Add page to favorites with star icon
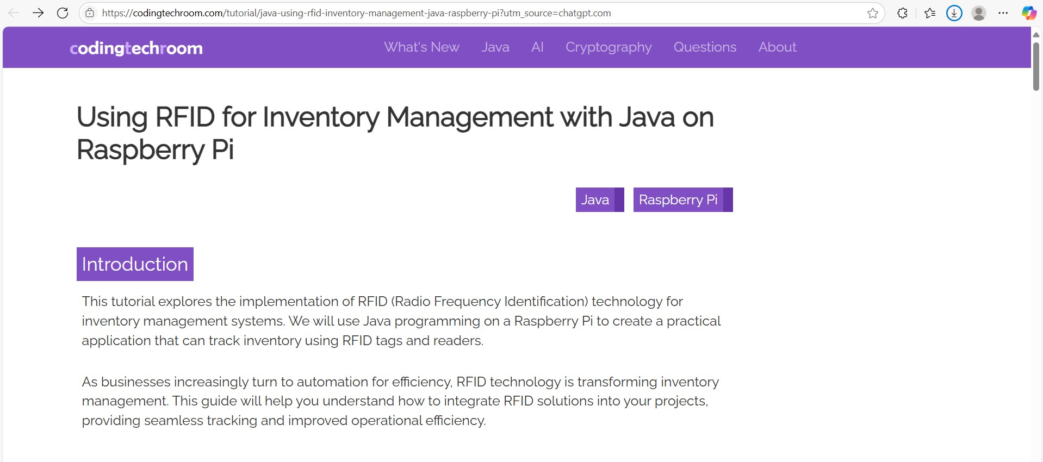 click(x=873, y=13)
